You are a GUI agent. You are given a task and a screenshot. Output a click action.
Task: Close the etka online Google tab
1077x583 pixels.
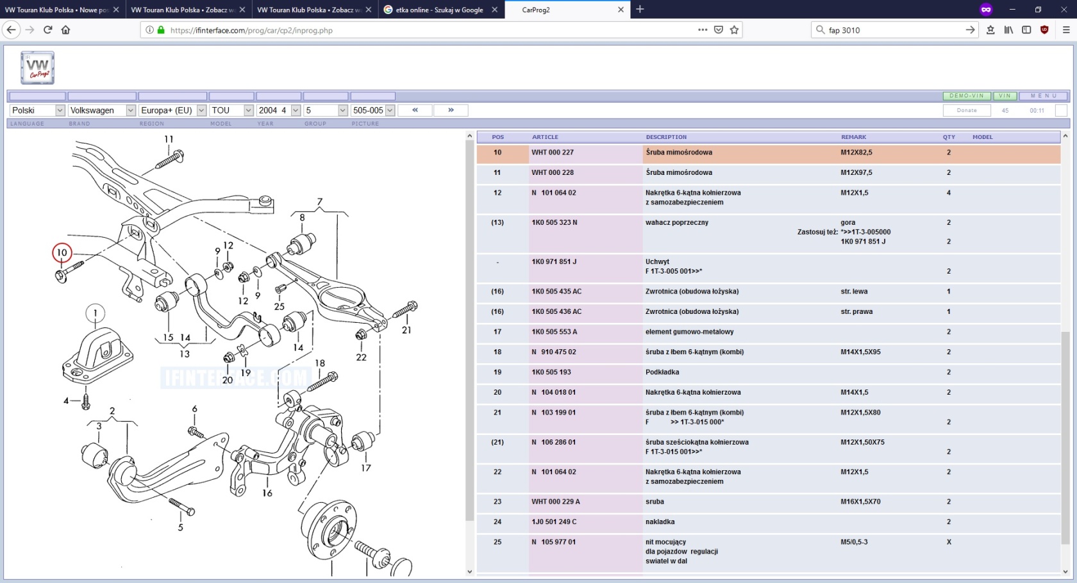click(x=494, y=10)
